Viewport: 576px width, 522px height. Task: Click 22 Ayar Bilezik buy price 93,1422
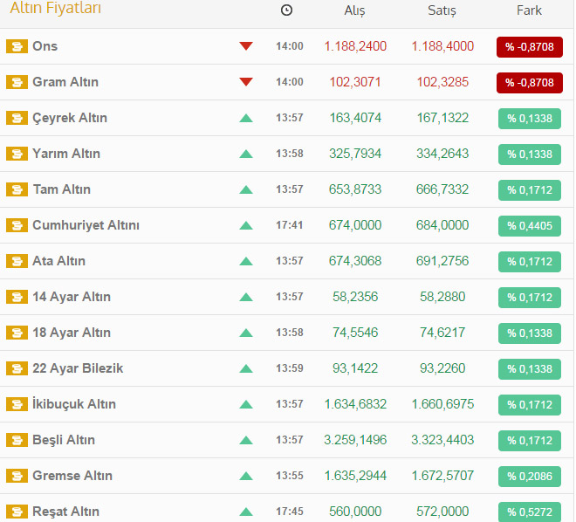click(x=355, y=368)
